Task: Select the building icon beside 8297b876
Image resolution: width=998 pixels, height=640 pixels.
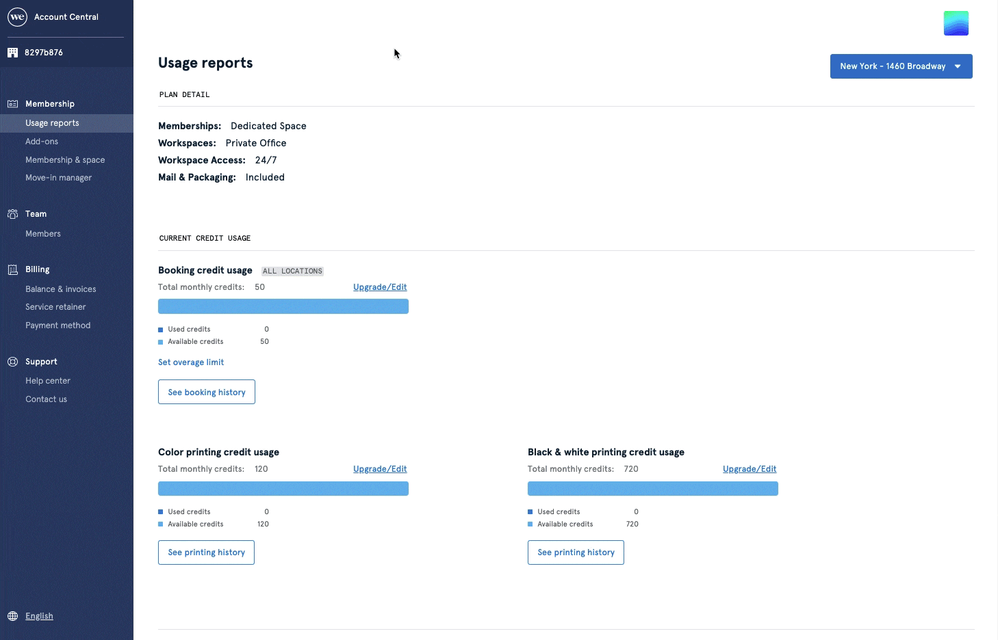Action: [13, 52]
